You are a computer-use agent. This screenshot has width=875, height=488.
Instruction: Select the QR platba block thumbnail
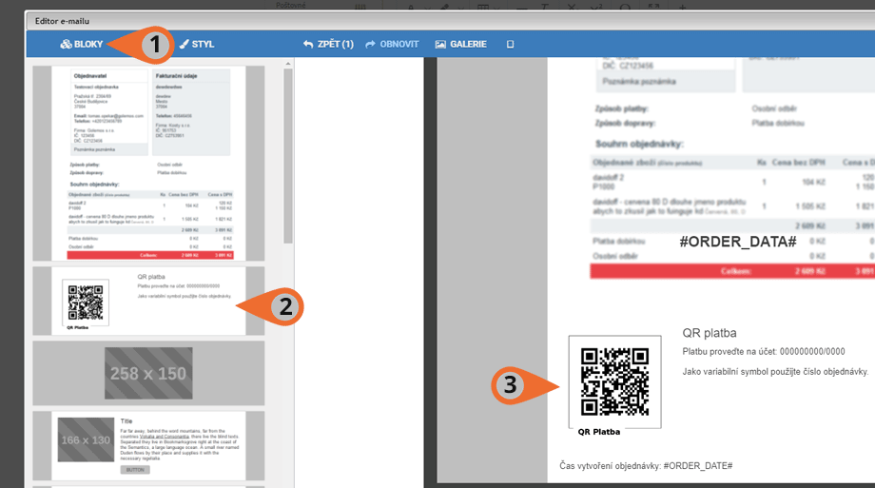[148, 301]
